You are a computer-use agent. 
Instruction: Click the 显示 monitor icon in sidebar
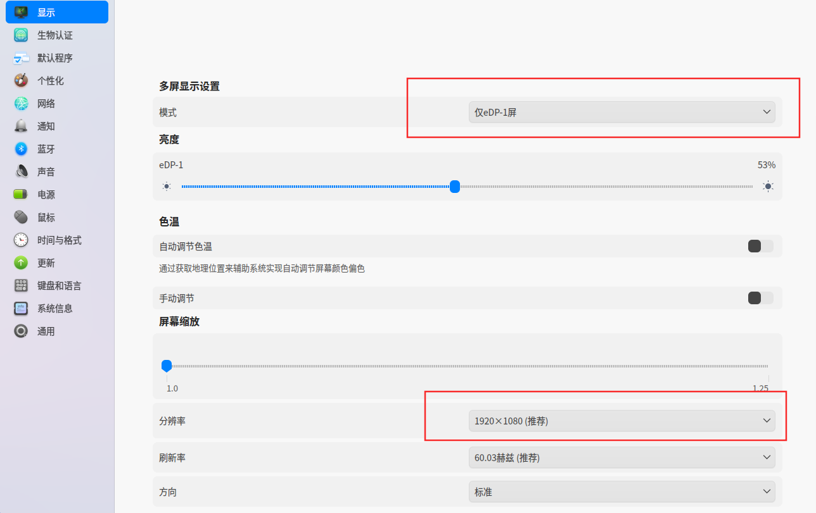click(22, 12)
